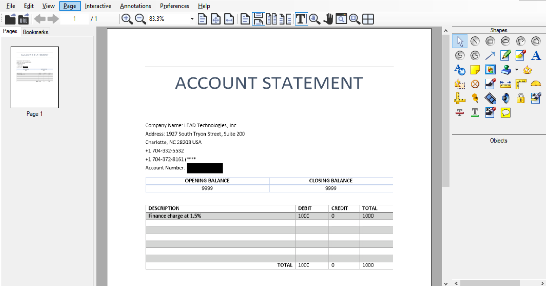546x286 pixels.
Task: Open the stamp tool variants dropdown
Action: coord(516,70)
